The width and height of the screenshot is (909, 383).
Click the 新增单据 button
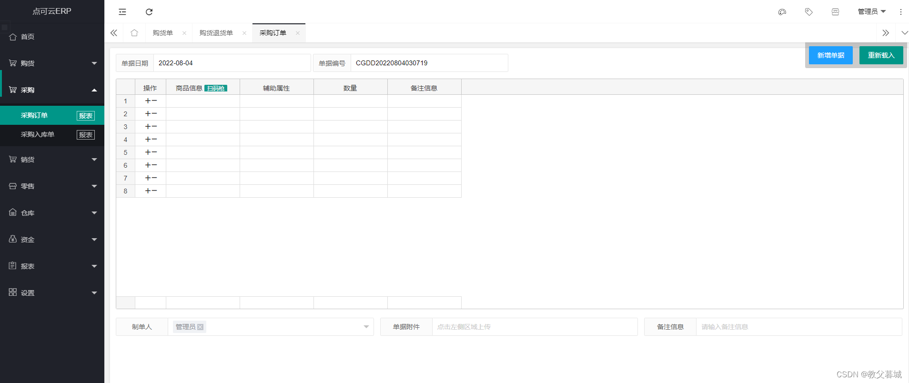click(x=831, y=55)
